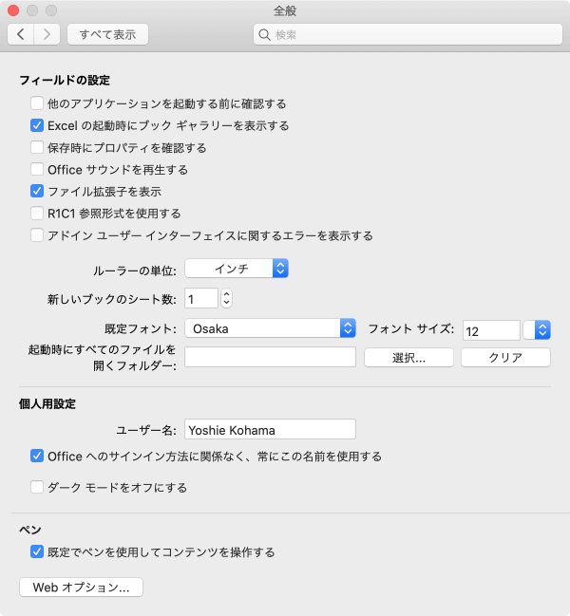Open Web オプション... settings
The width and height of the screenshot is (570, 616).
click(81, 588)
